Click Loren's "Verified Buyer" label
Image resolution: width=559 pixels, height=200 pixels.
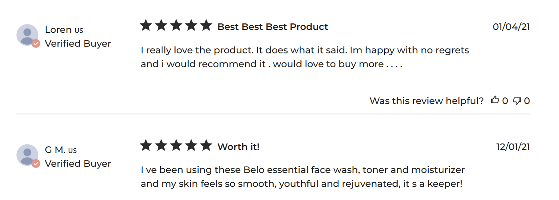(78, 43)
